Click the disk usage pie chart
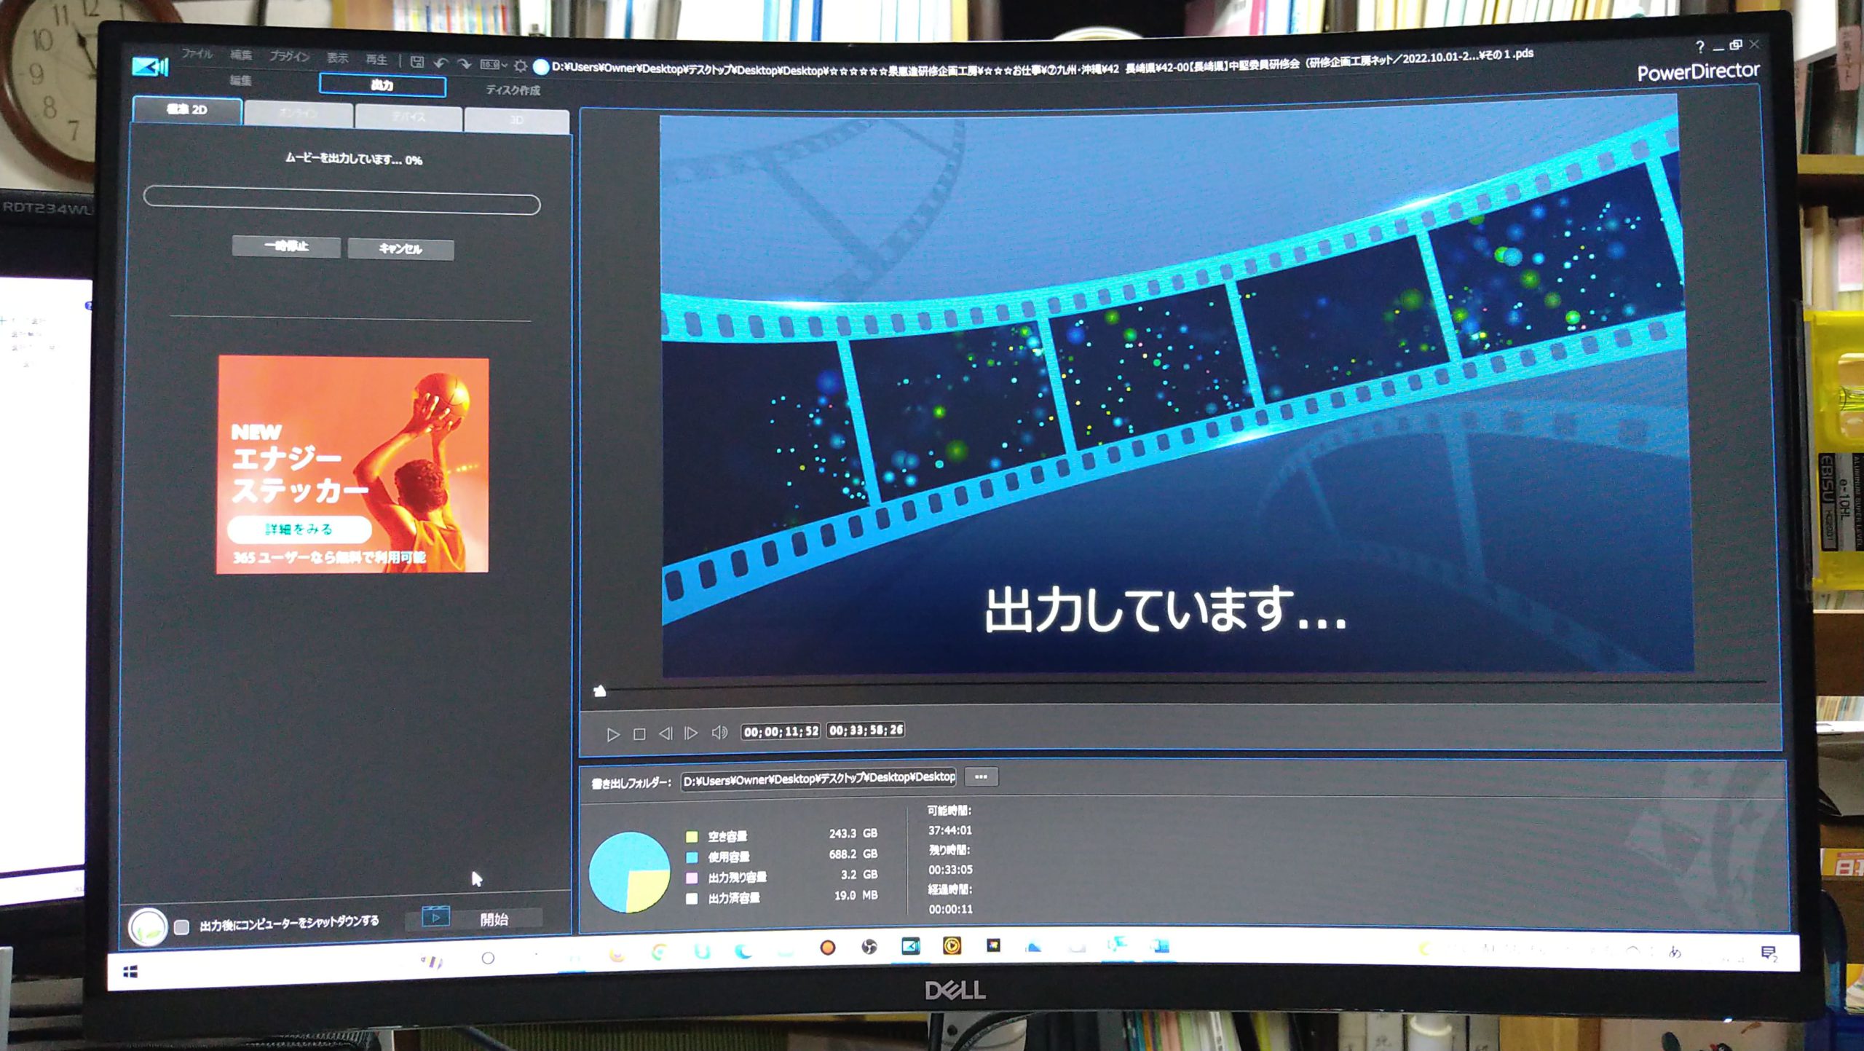 [629, 872]
